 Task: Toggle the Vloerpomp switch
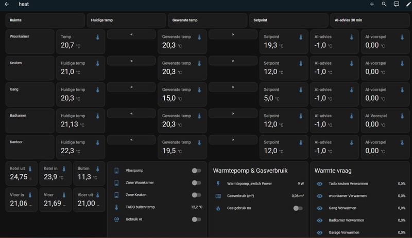click(x=196, y=171)
